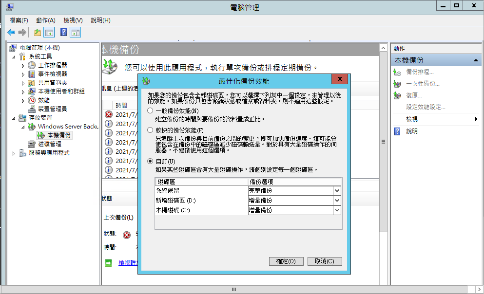Select 存放裝置 storage icon
The image size is (484, 294).
pos(22,118)
